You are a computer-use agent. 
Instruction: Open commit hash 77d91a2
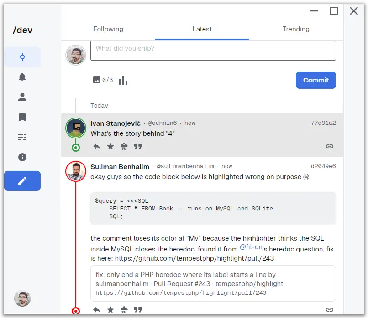tap(323, 123)
